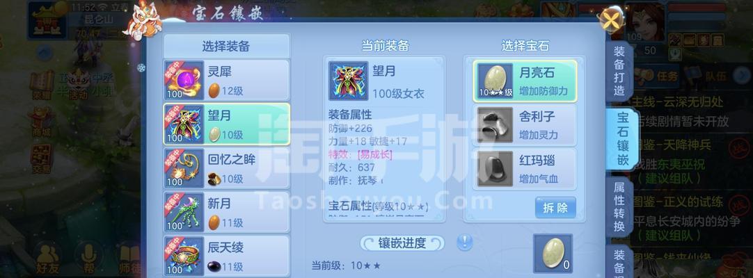Select the 回忆之眸 necklace equipment
753x278 pixels.
pyautogui.click(x=227, y=167)
